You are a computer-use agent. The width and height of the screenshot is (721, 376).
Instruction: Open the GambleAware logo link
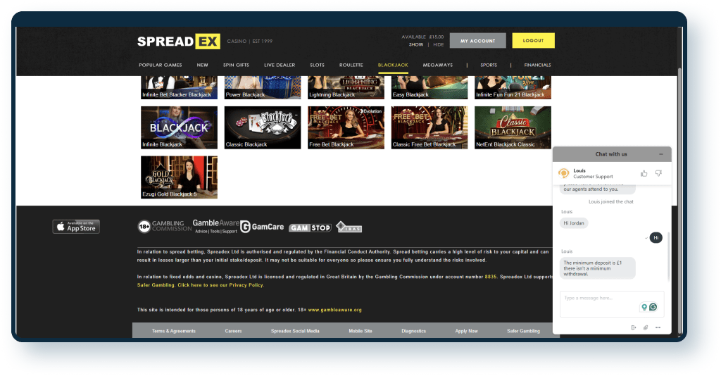coord(215,226)
